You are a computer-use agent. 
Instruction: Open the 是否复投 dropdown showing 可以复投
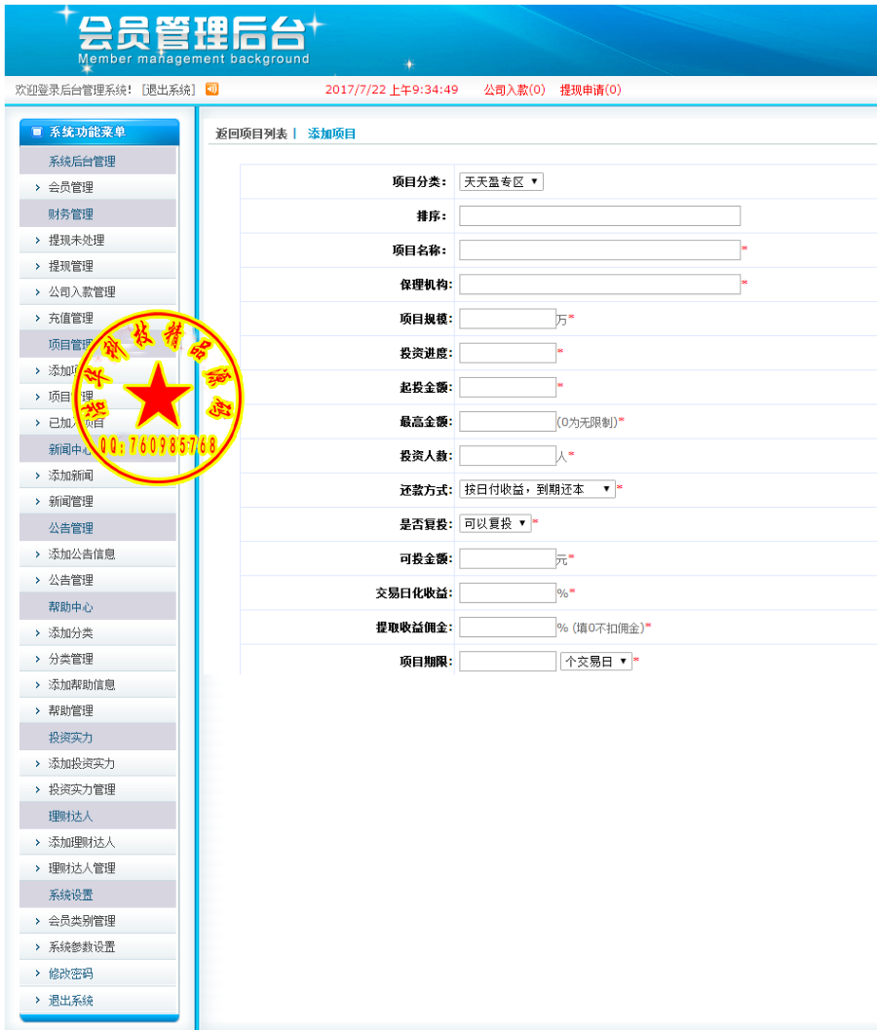[x=495, y=523]
